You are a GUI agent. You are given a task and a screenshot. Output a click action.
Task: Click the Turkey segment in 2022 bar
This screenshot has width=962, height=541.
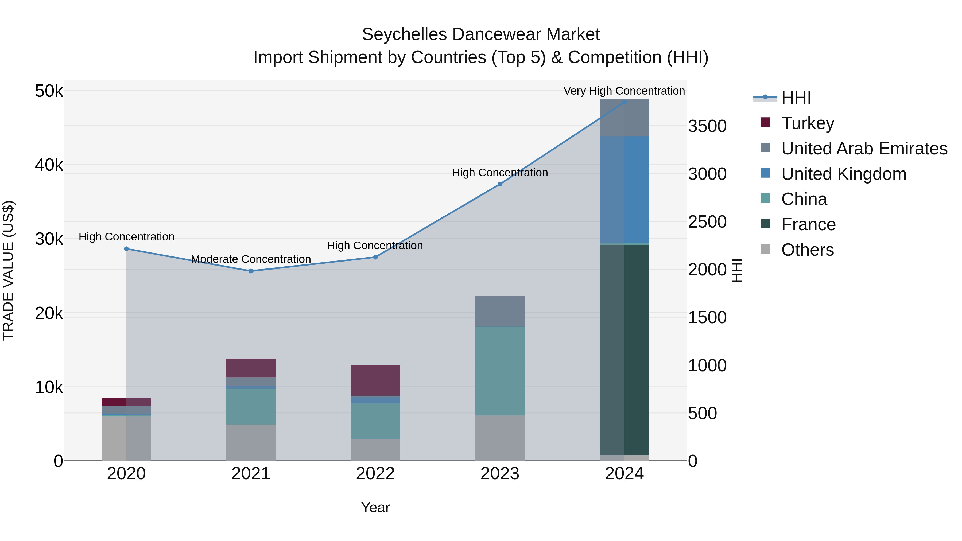coord(375,380)
